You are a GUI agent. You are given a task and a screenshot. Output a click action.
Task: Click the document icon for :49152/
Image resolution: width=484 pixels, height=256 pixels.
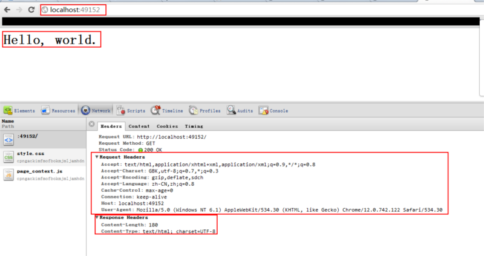tap(8, 140)
